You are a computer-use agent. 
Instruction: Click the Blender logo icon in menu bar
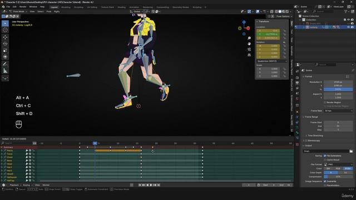coord(3,7)
